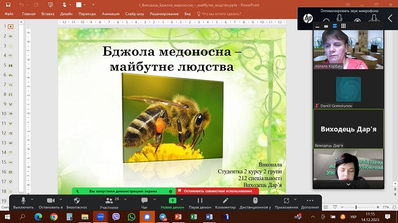Viewport: 398px width, 223px height.
Task: Select Наталя Корбич's video tile
Action: 348,49
